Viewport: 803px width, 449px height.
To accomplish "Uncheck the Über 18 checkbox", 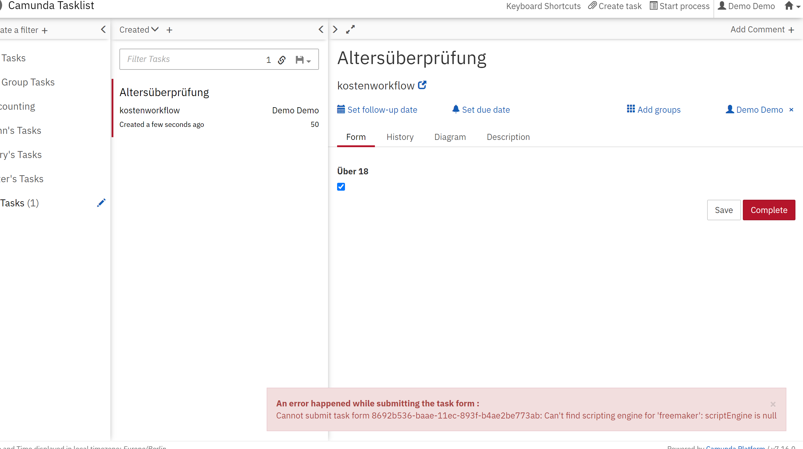I will [x=341, y=187].
